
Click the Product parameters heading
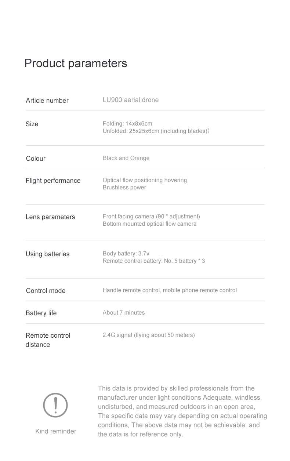pyautogui.click(x=76, y=63)
